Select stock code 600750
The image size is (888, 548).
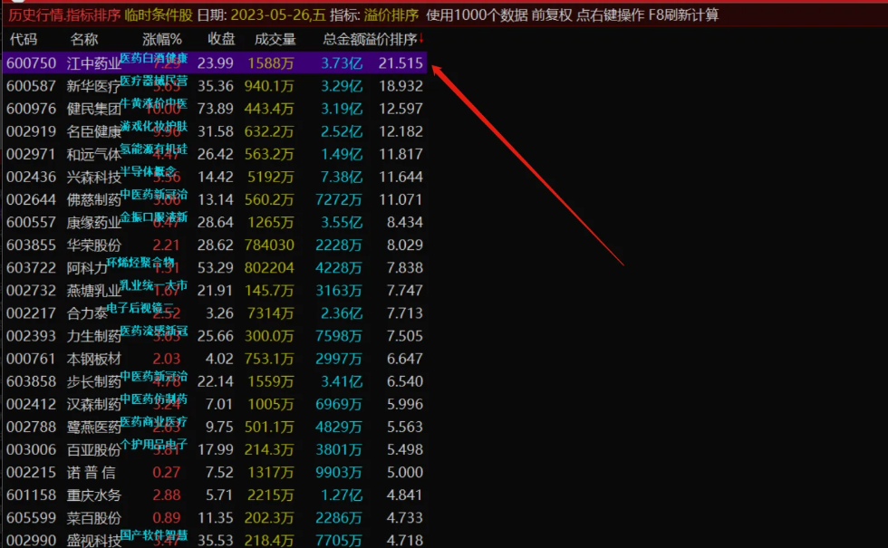31,63
